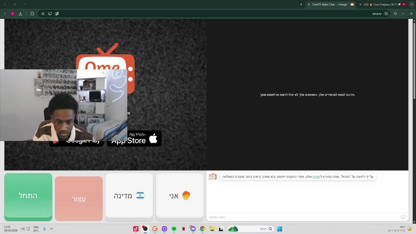Open Google Chrome from the taskbar
416x234 pixels.
click(202, 229)
